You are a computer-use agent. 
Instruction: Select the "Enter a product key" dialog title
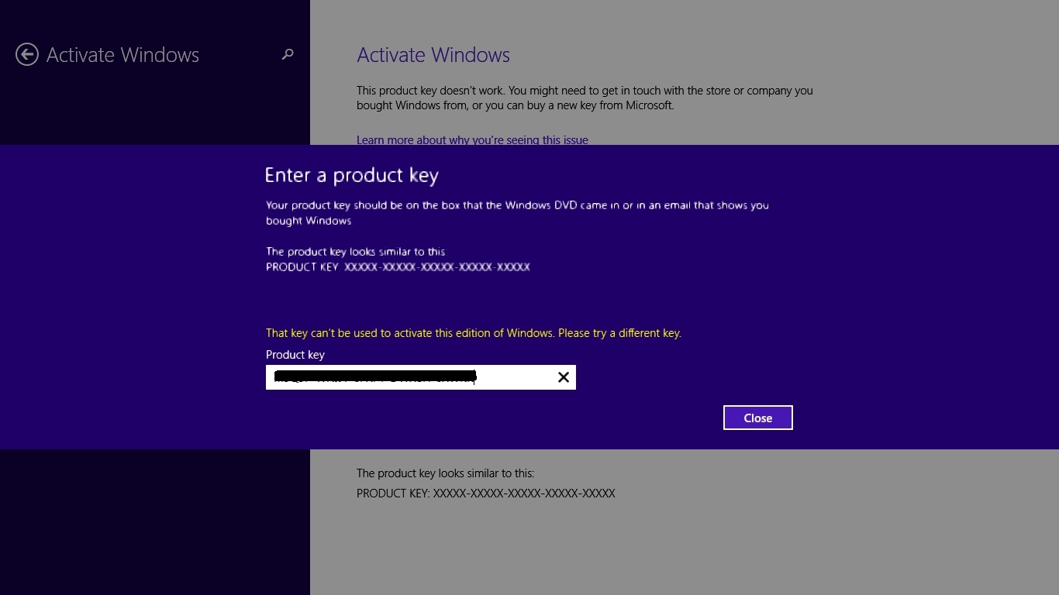coord(352,175)
